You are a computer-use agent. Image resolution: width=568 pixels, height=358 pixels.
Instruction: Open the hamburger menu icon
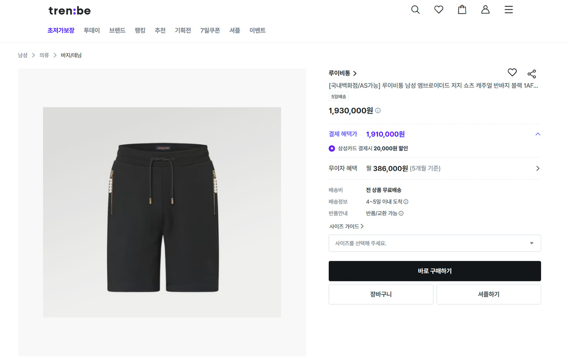coord(509,10)
